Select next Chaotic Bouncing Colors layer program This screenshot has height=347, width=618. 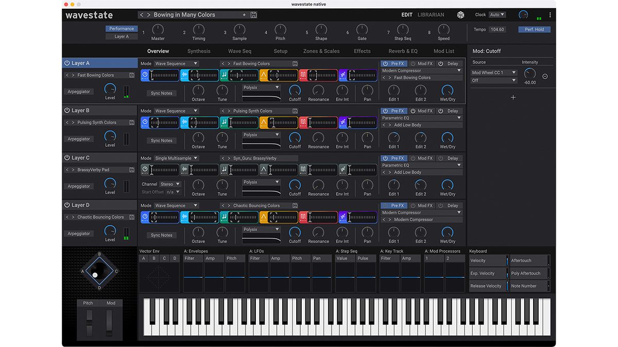coord(73,217)
